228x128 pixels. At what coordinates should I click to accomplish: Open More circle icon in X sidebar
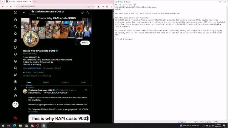coord(15,96)
